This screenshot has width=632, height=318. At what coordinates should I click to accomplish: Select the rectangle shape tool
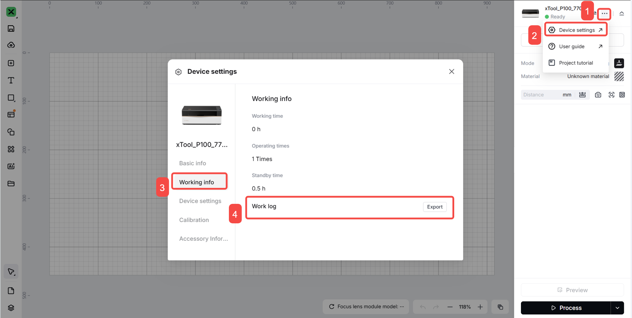[11, 98]
